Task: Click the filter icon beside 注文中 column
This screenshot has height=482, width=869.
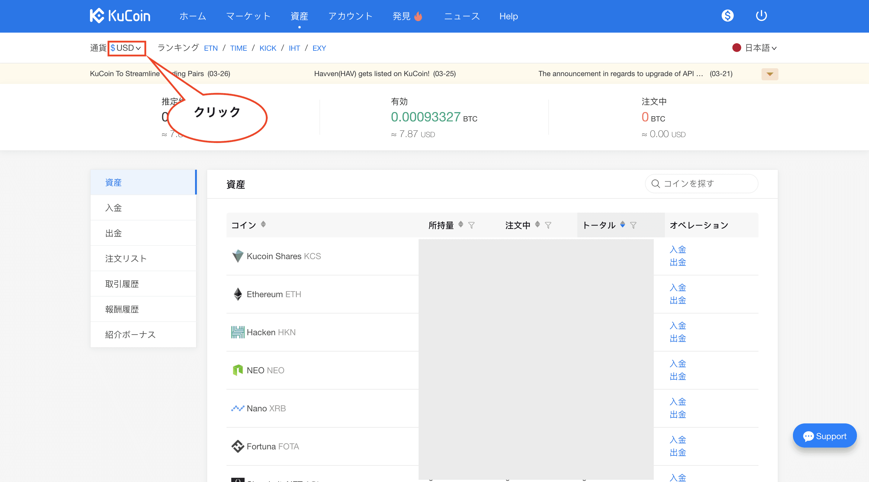Action: pyautogui.click(x=548, y=225)
